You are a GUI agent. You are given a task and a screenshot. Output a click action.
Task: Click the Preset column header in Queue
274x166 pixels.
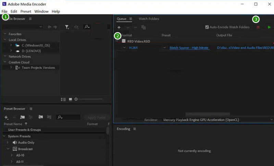pyautogui.click(x=166, y=35)
